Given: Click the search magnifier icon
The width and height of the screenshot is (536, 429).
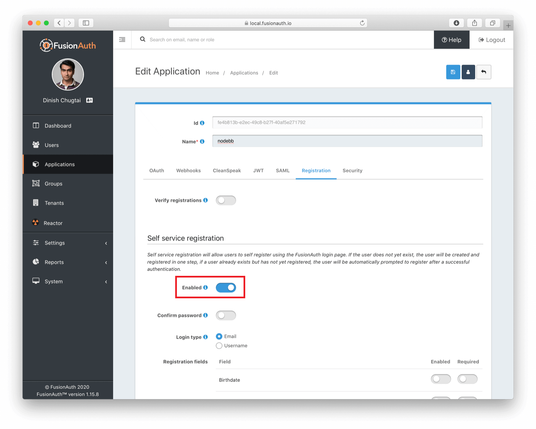Looking at the screenshot, I should 143,39.
